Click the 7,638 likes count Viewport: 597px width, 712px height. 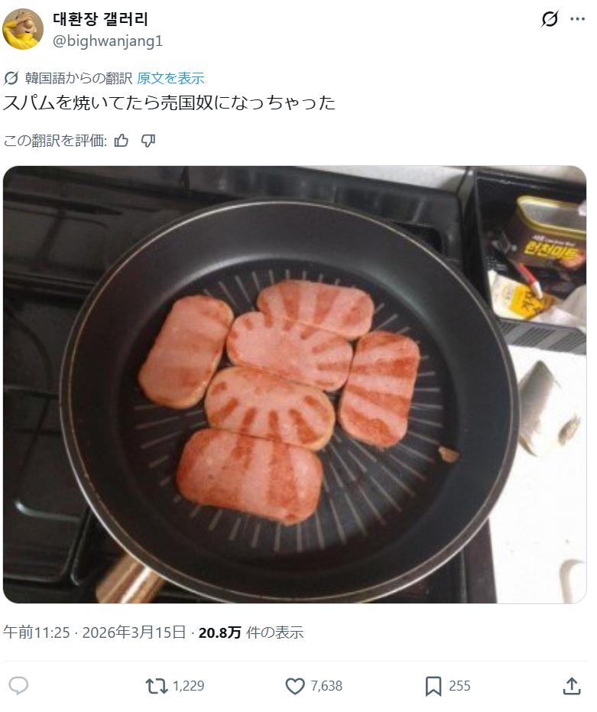tap(326, 686)
